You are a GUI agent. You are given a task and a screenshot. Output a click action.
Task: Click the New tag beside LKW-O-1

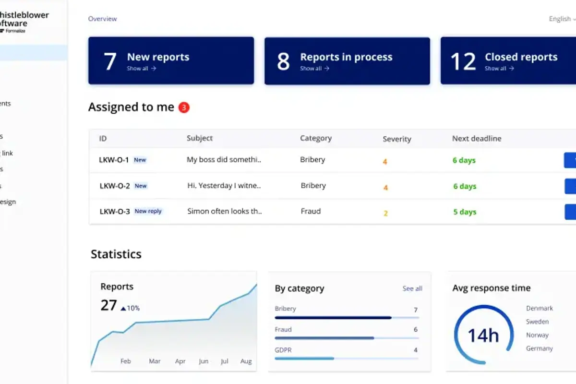(140, 160)
